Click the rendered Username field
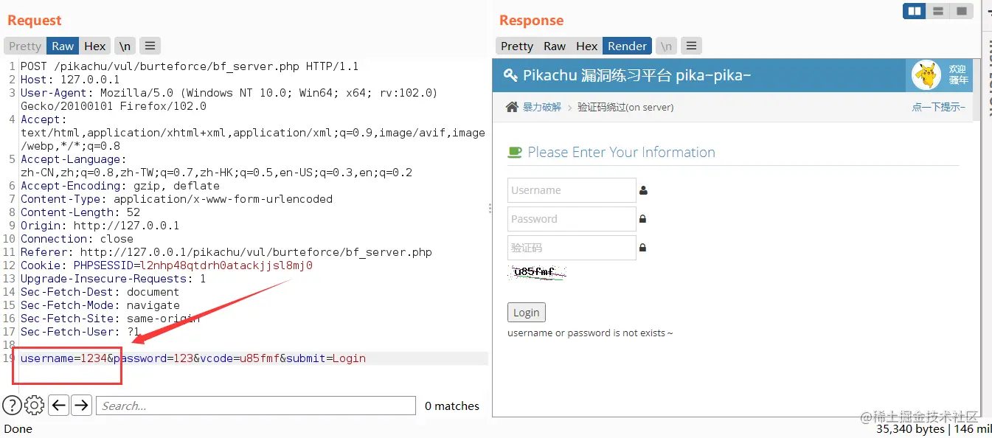This screenshot has height=438, width=992. tap(572, 190)
